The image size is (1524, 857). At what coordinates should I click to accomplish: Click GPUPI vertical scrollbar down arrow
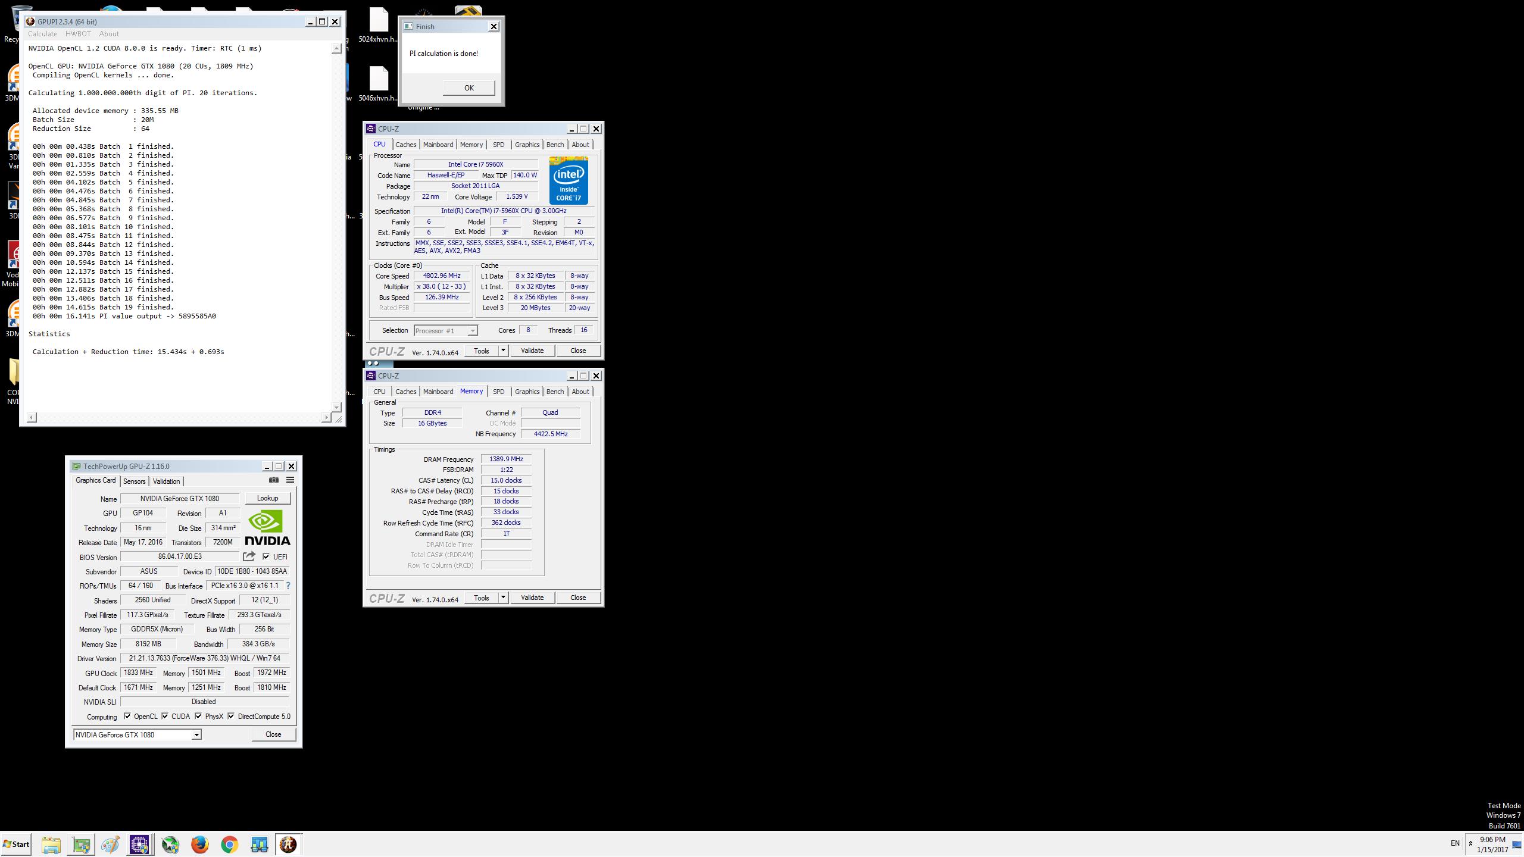[336, 407]
